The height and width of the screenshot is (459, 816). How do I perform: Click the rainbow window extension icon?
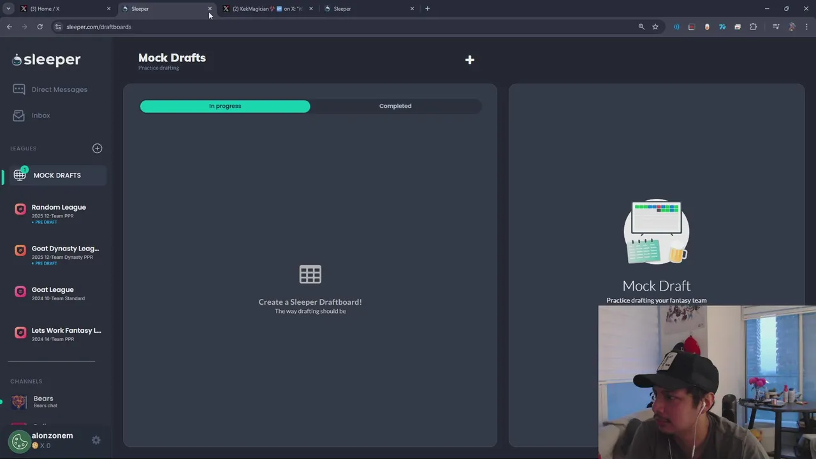tap(738, 27)
